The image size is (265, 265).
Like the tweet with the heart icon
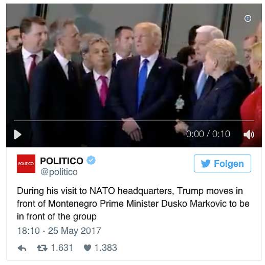(87, 248)
